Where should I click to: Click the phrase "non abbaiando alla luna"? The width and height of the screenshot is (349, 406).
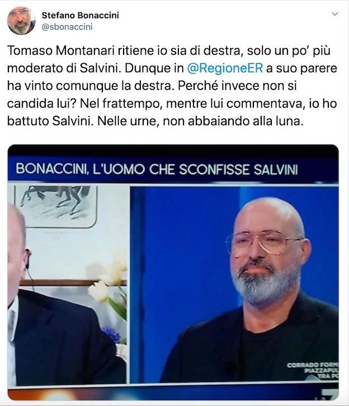pos(233,121)
